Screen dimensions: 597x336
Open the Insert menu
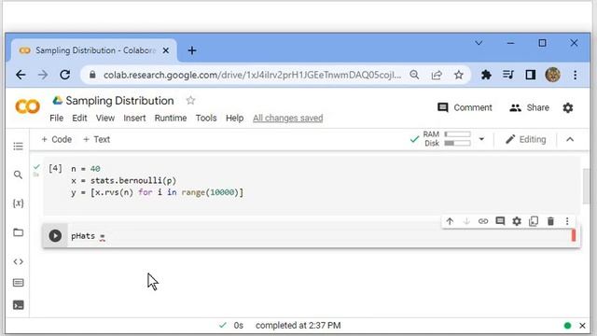pos(134,119)
